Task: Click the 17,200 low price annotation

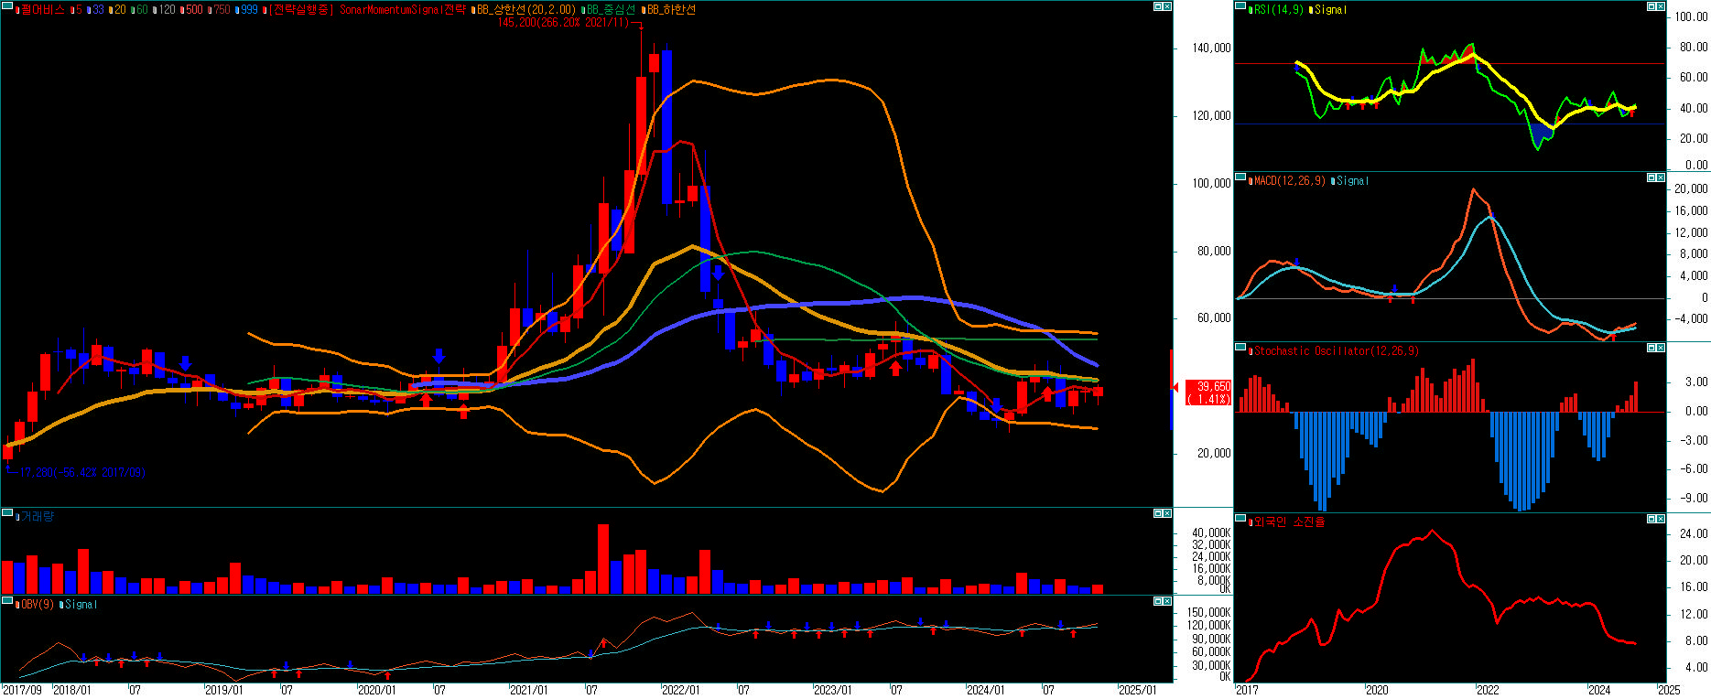Action: [82, 472]
